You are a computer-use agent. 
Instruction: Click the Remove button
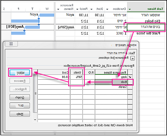click(20, 81)
